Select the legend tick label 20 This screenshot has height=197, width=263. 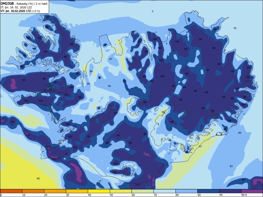click(x=45, y=195)
